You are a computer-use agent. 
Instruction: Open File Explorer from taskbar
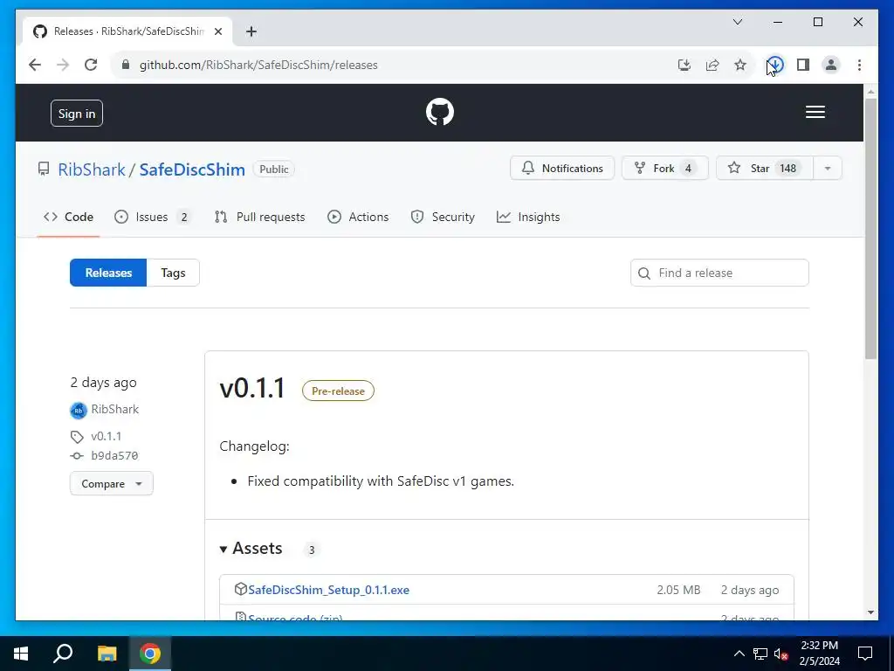click(x=107, y=654)
